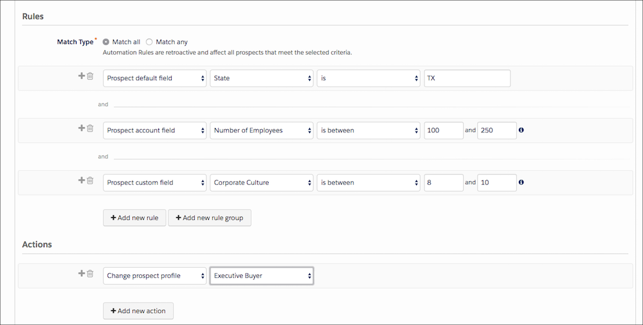This screenshot has width=643, height=325.
Task: Add a rule after Number of Employees row
Action: [x=81, y=128]
